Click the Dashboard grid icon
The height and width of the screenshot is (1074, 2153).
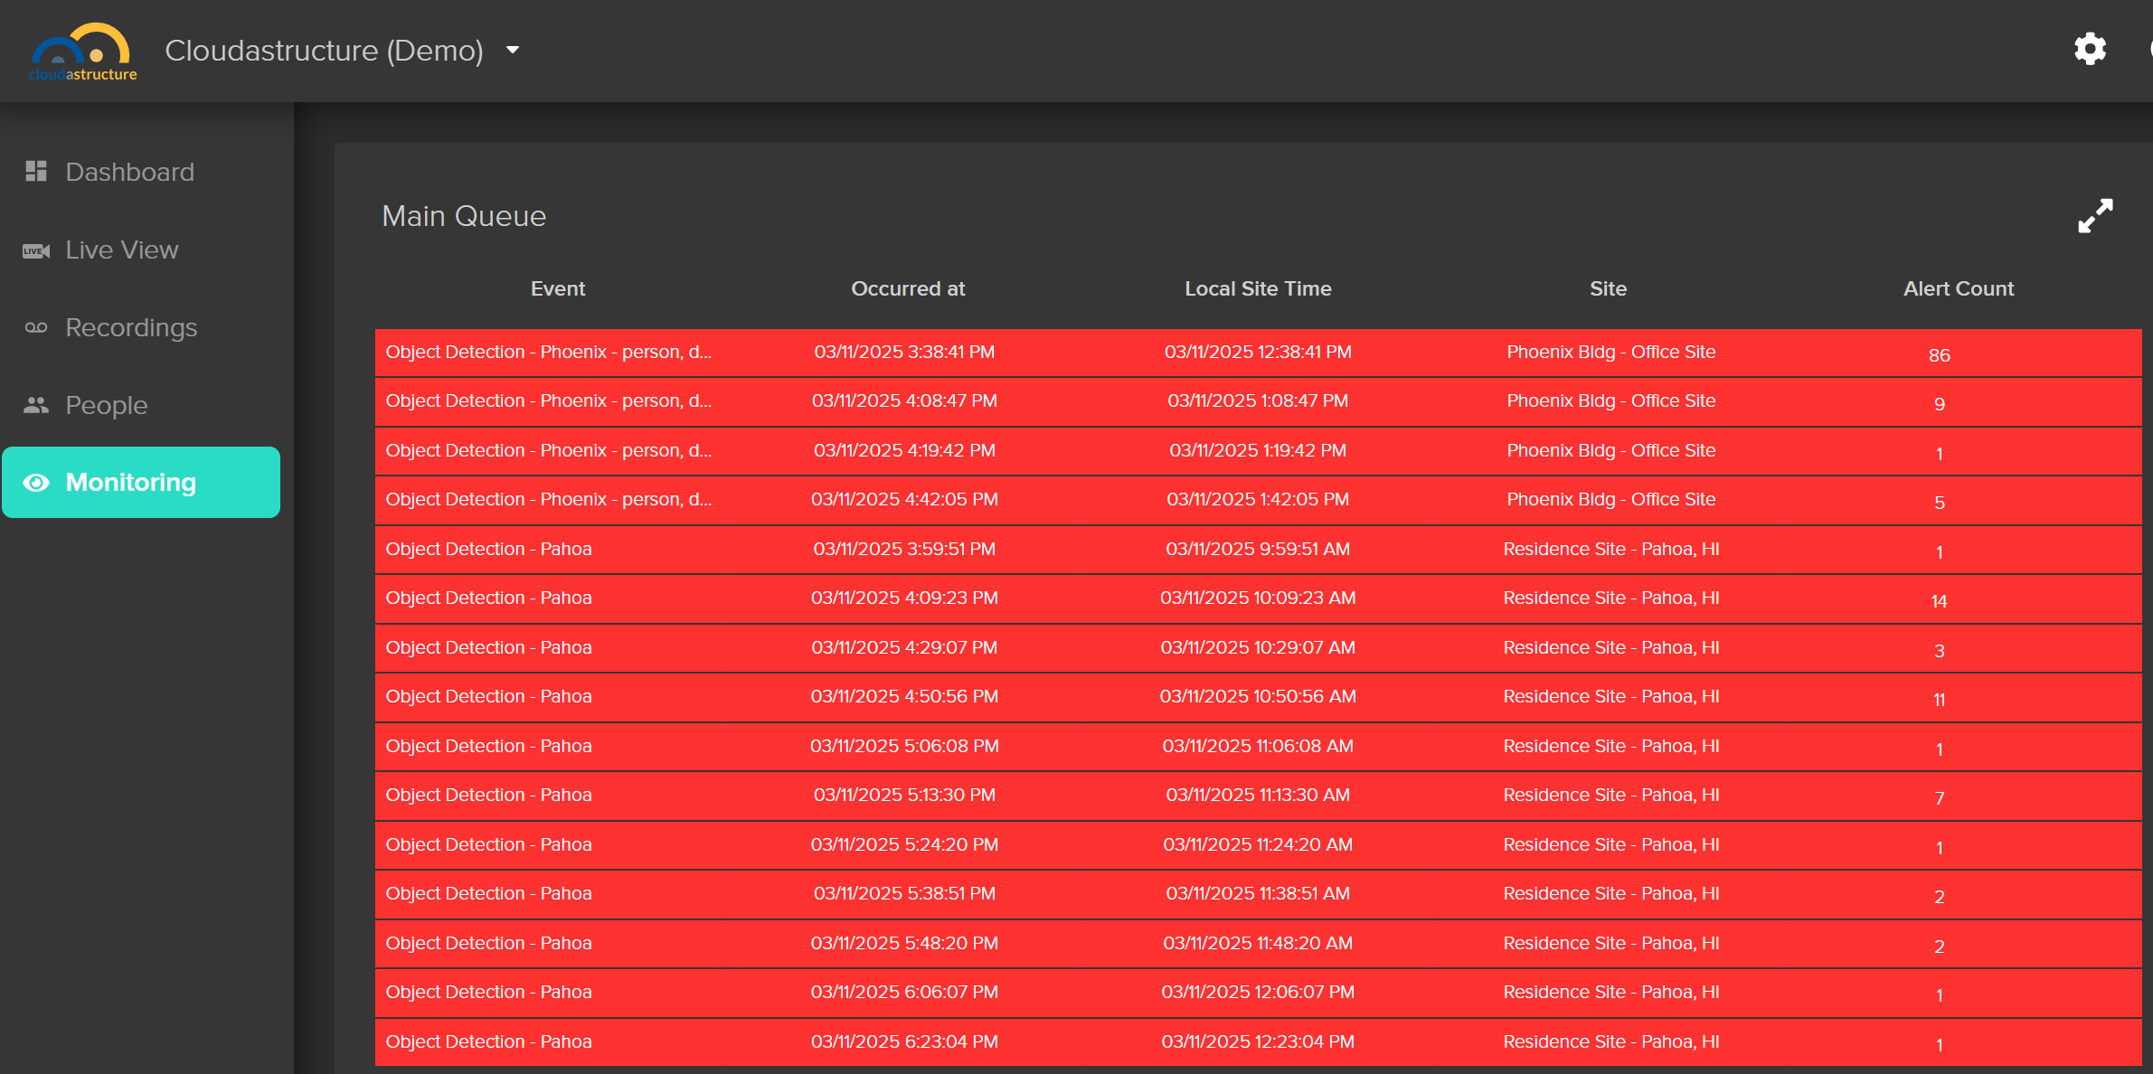tap(36, 171)
